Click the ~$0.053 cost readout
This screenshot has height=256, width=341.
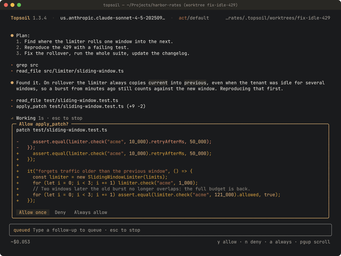click(20, 242)
